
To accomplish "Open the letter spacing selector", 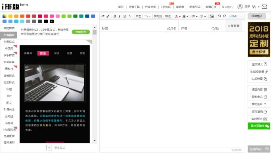I will (x=158, y=16).
